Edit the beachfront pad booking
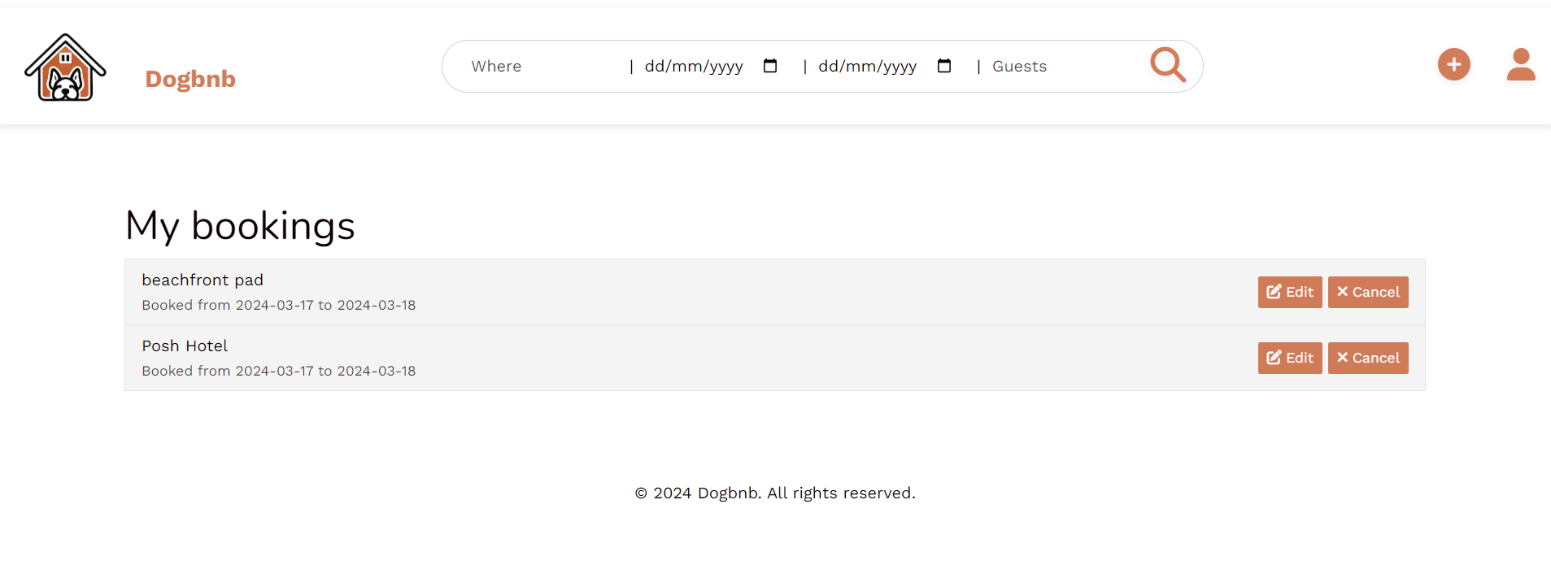Viewport: 1551px width, 565px height. [1290, 292]
